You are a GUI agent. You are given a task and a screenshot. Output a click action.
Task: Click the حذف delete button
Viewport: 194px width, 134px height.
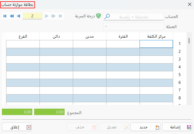[82, 127]
